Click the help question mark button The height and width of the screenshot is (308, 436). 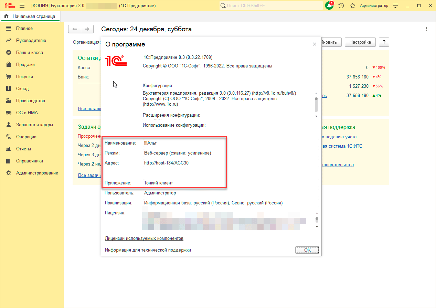[384, 42]
